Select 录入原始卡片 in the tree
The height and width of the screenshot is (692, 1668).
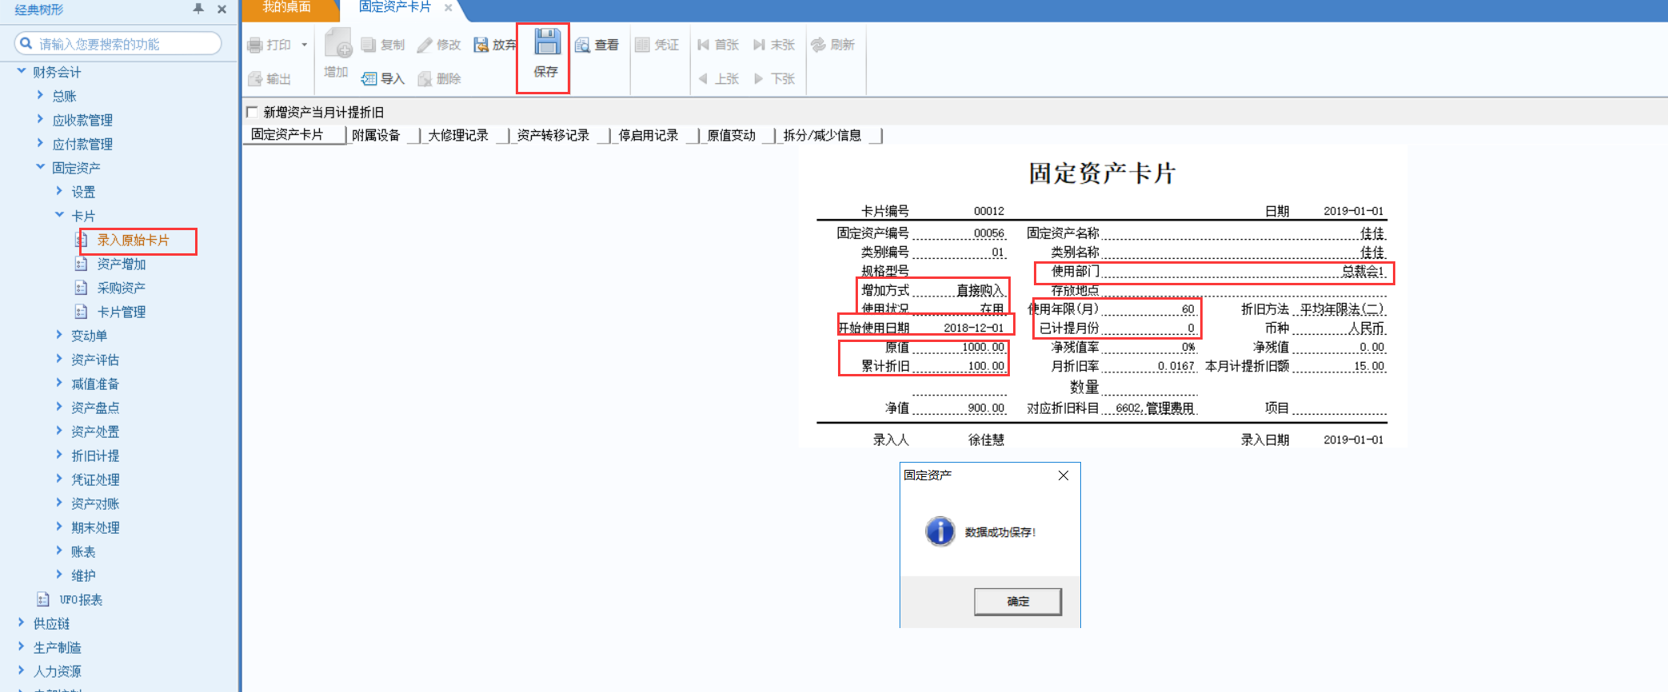tap(134, 240)
